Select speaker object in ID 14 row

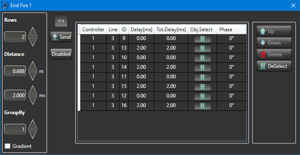tap(202, 67)
